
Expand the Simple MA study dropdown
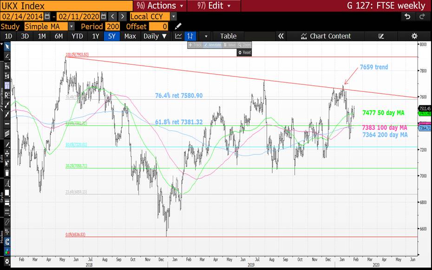click(x=72, y=26)
